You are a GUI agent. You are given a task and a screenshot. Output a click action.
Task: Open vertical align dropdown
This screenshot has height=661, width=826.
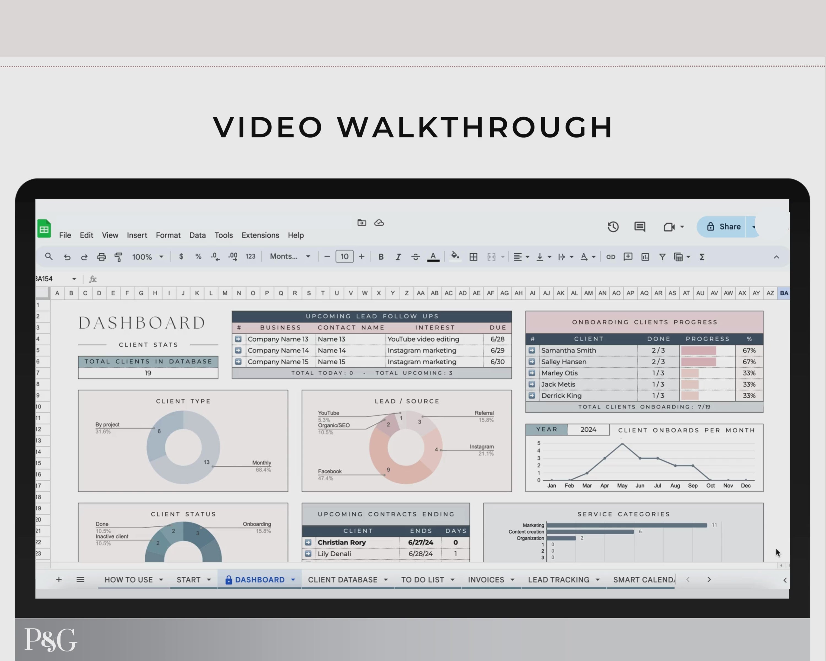544,257
